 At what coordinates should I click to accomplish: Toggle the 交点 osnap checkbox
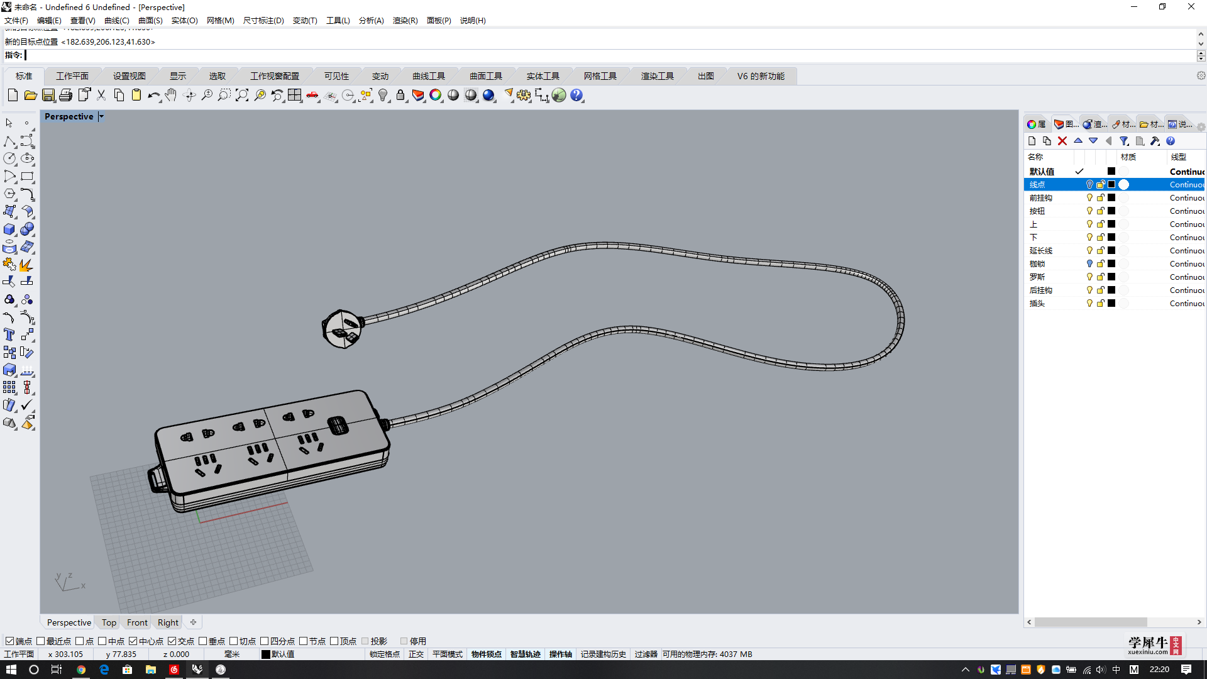[172, 641]
